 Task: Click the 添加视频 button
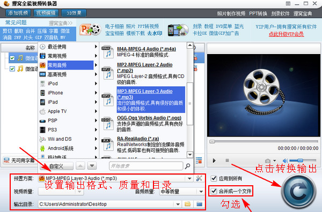18,13
